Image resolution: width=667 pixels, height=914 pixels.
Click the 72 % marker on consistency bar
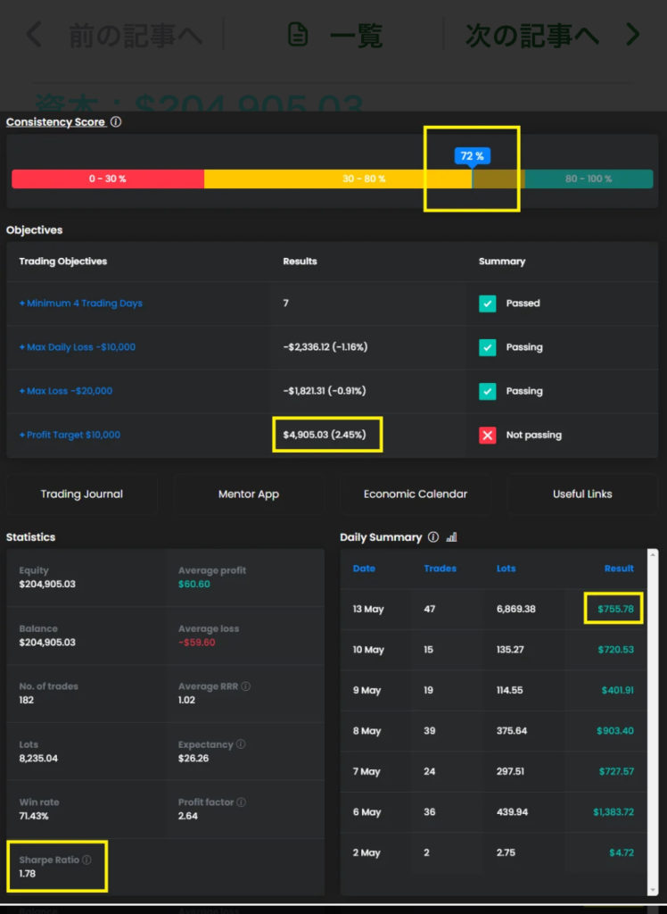(472, 156)
